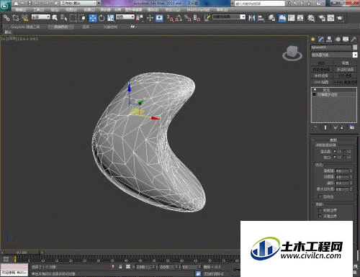Screen dimensions: 360x277
Task: Select the renderer L1 radio button
Action: tap(335, 151)
